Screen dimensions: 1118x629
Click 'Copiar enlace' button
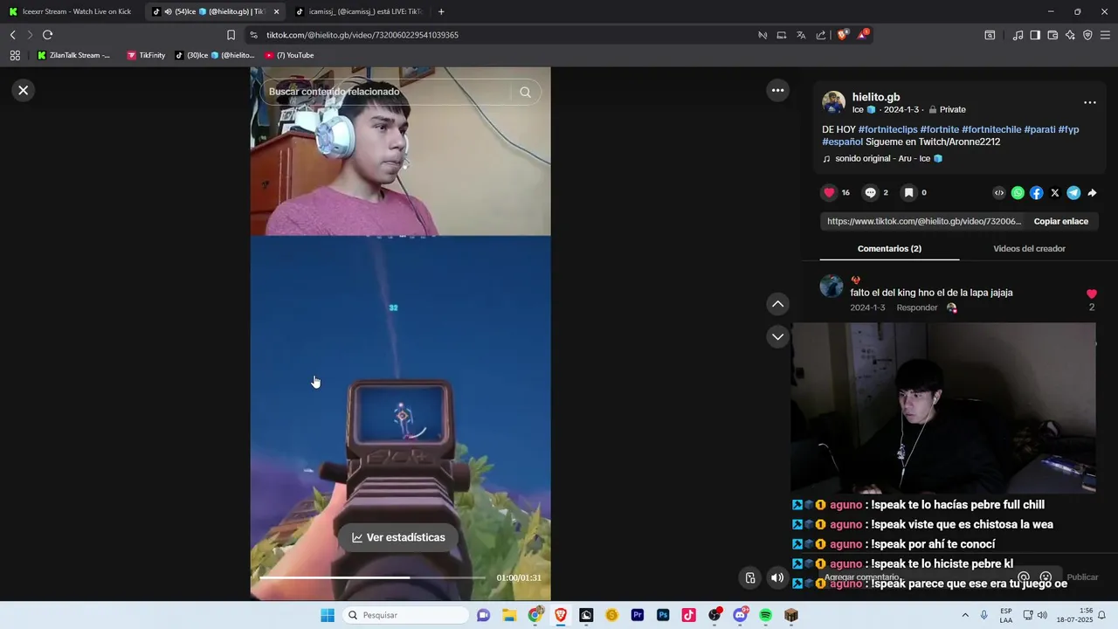pos(1060,221)
